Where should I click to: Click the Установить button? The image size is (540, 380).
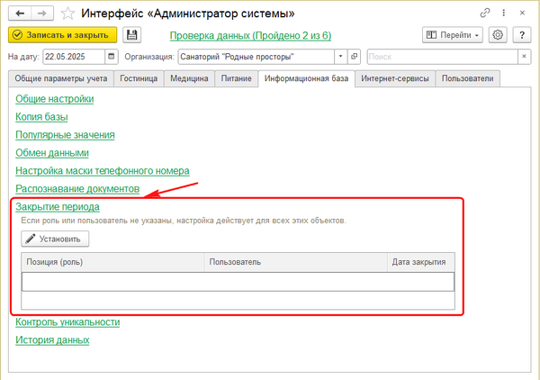tap(55, 239)
